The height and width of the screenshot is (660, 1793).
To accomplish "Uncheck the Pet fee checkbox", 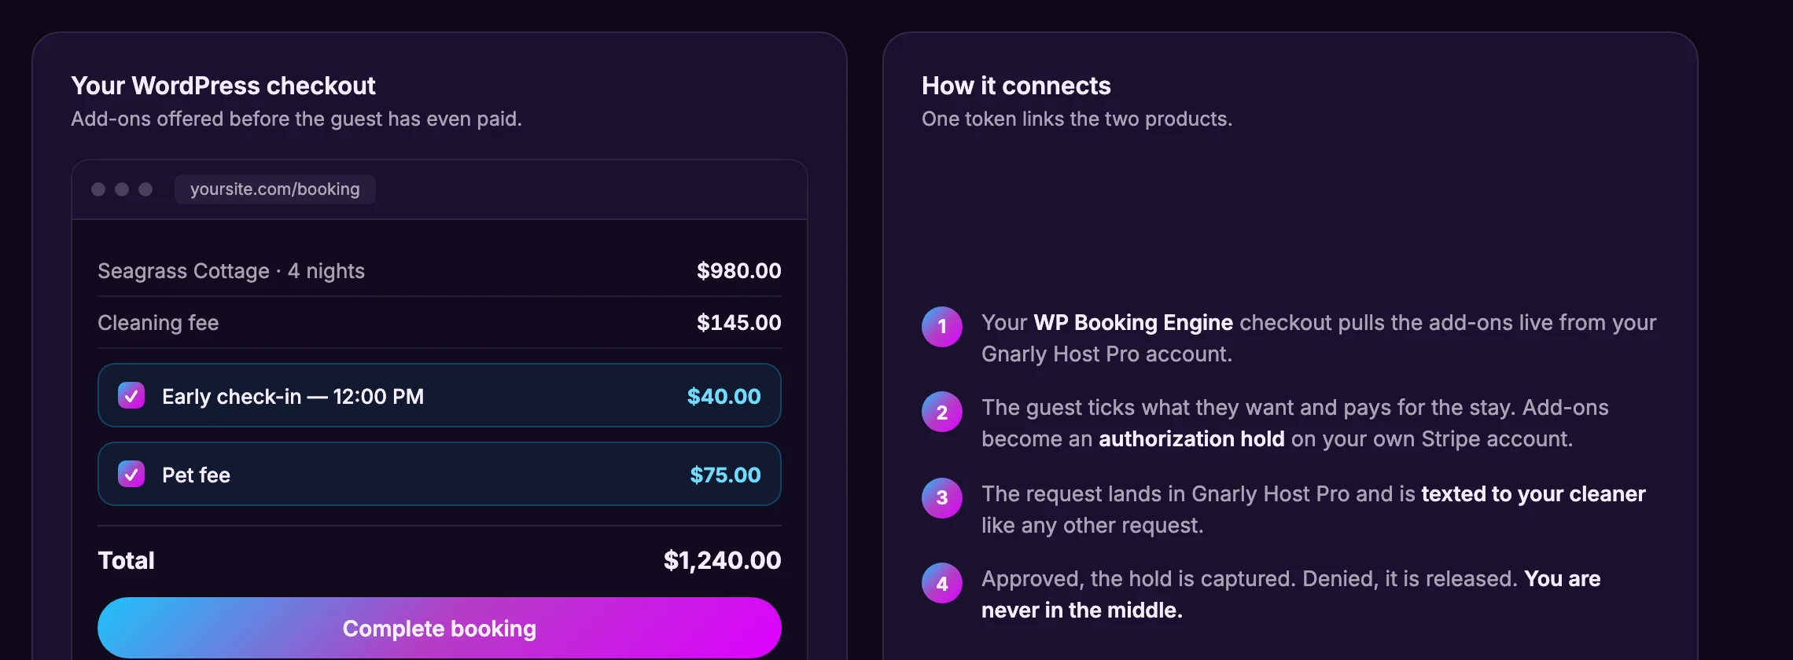I will pos(131,474).
